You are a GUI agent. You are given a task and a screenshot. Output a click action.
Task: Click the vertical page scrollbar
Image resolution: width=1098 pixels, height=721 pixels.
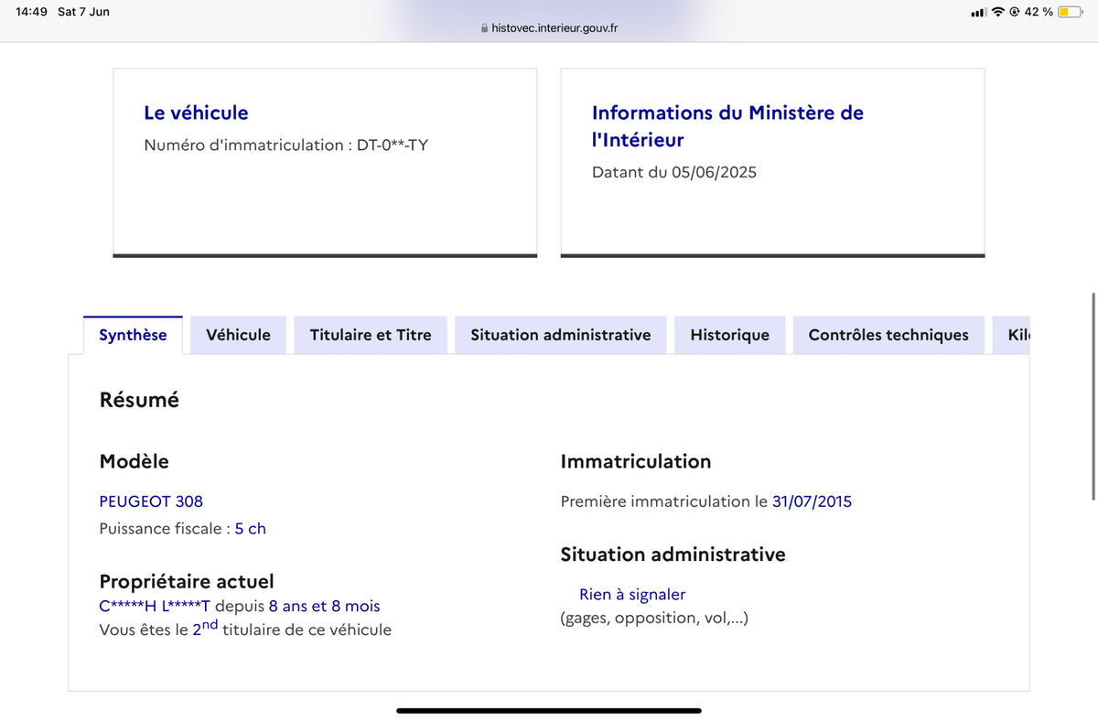[1093, 396]
